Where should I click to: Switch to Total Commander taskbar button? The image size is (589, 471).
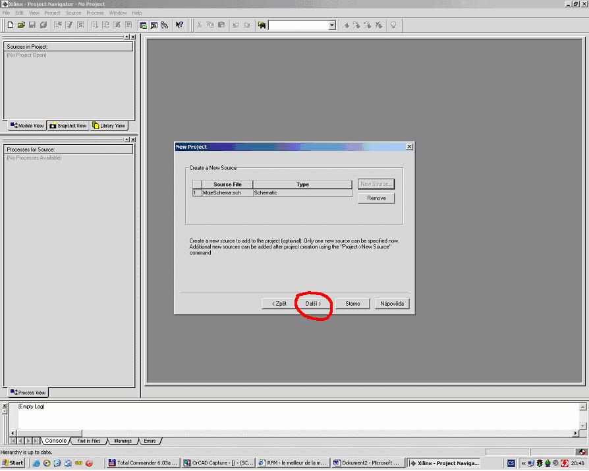coord(143,462)
